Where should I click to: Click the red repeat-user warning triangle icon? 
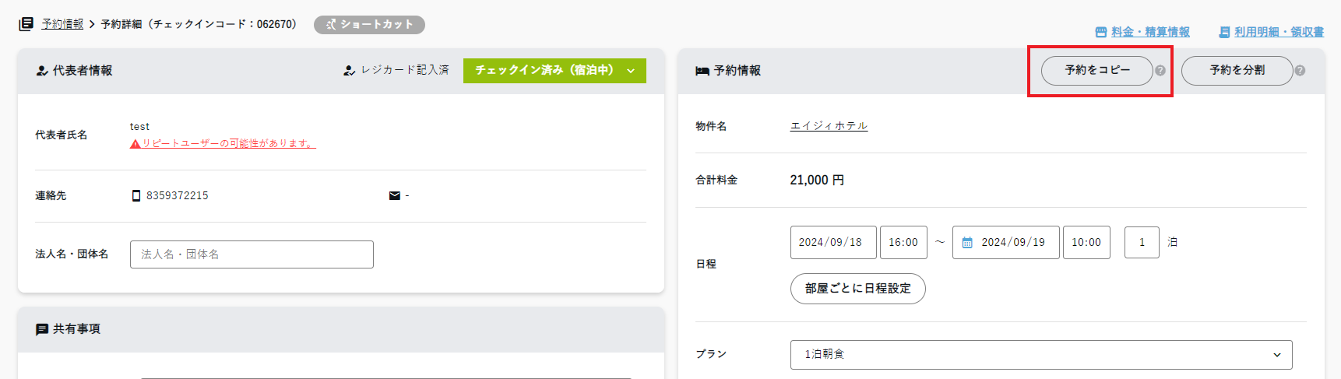[x=135, y=144]
